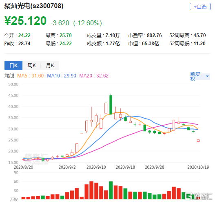
Task: Open the 前复权 adjustment dropdown
Action: click(x=200, y=77)
